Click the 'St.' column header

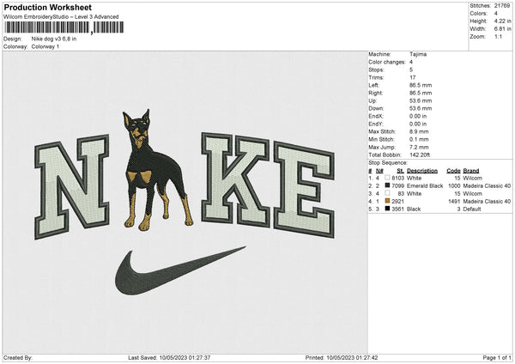click(400, 171)
